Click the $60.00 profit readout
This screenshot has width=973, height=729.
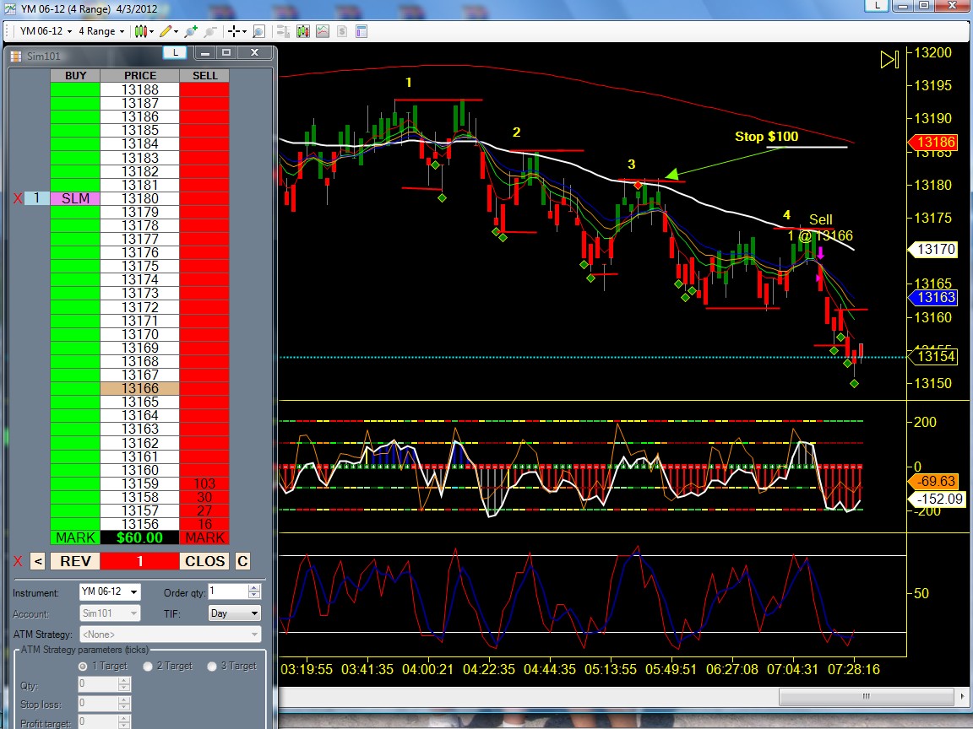click(x=139, y=537)
